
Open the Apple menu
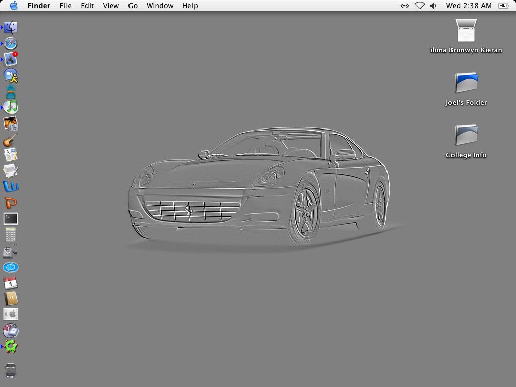point(14,6)
